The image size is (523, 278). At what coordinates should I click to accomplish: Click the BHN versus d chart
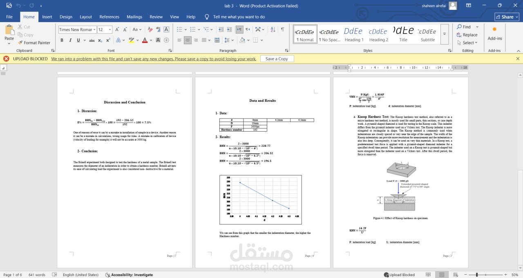[261, 200]
